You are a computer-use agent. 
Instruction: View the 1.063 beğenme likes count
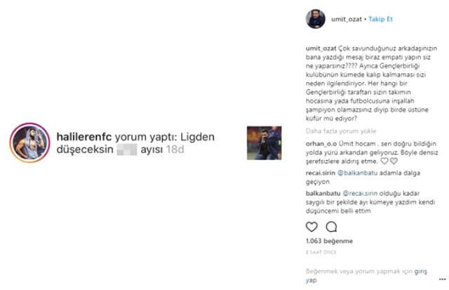329,241
